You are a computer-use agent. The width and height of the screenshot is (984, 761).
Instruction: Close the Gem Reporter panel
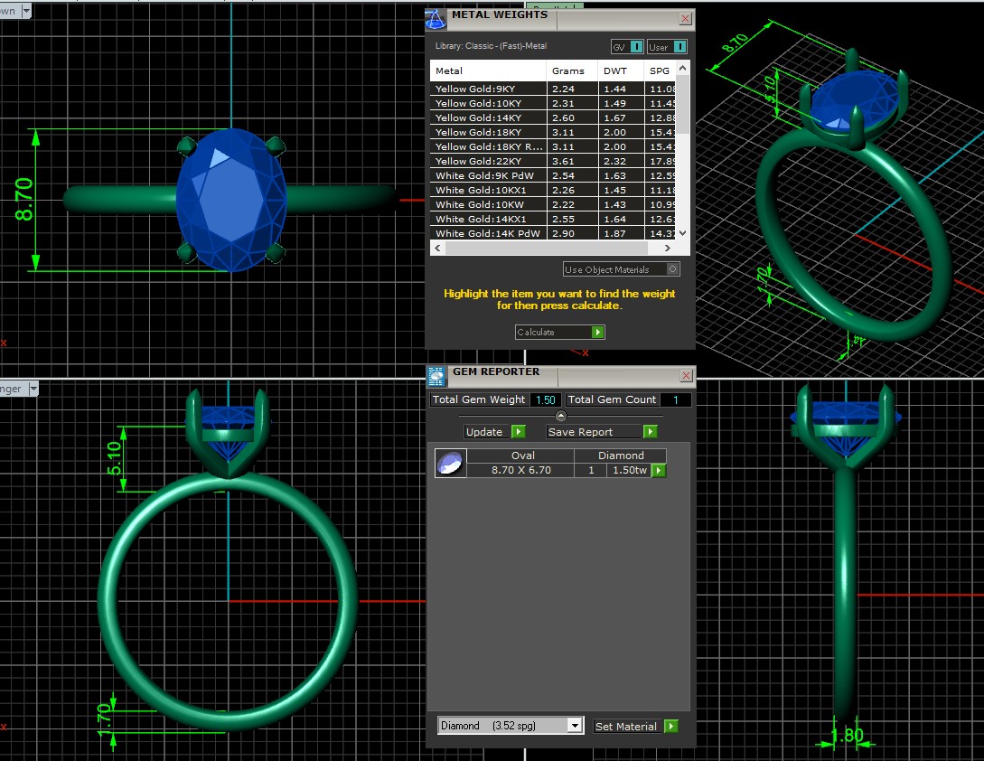(x=686, y=375)
